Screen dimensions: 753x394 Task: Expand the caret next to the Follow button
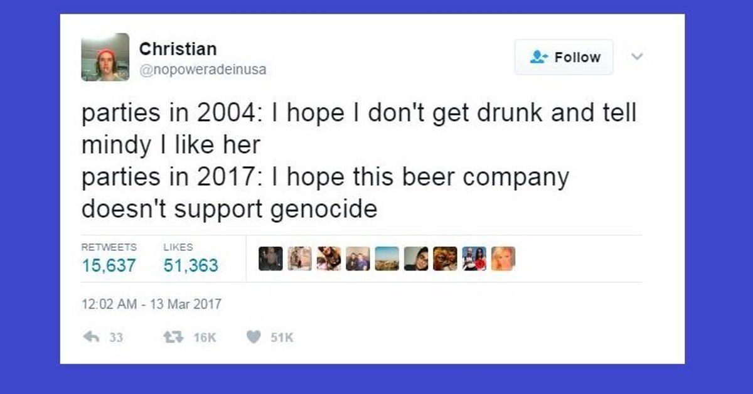tap(638, 56)
